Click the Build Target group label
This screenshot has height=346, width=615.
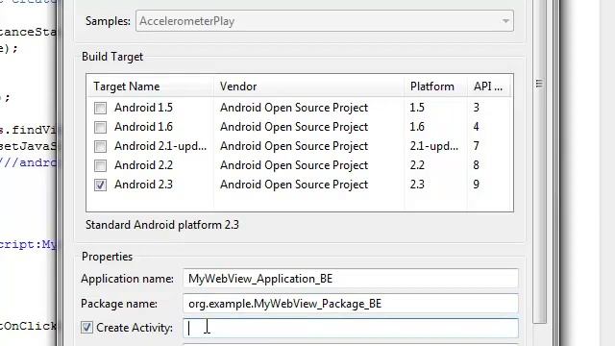112,57
